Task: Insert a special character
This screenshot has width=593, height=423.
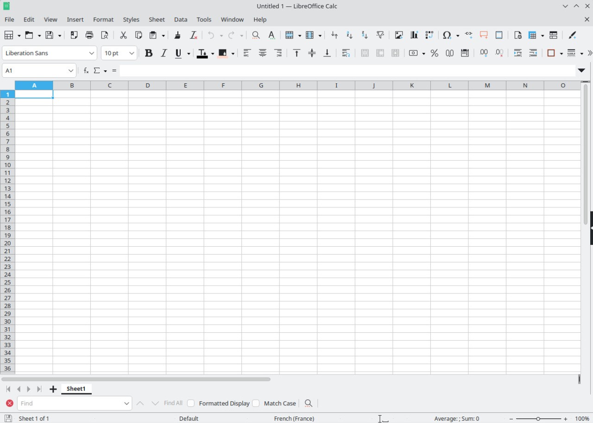Action: tap(446, 35)
